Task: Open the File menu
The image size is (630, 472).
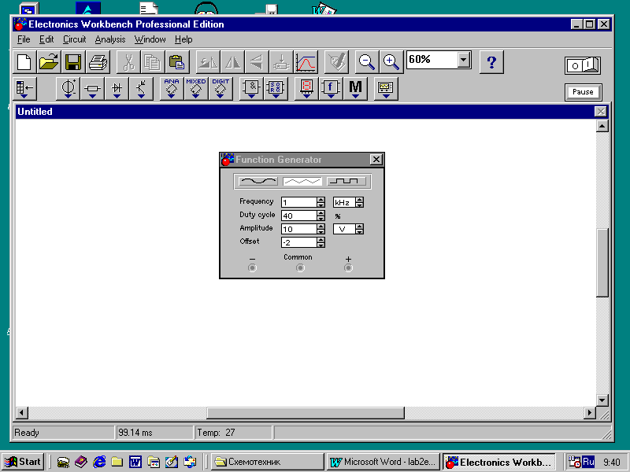Action: [x=24, y=39]
